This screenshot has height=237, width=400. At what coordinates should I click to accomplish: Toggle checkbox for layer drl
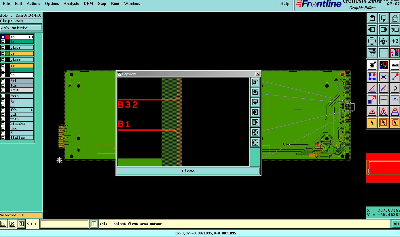coord(3,81)
